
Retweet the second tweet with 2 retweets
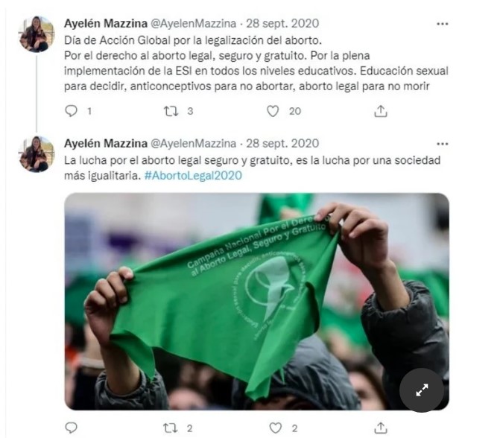(171, 428)
